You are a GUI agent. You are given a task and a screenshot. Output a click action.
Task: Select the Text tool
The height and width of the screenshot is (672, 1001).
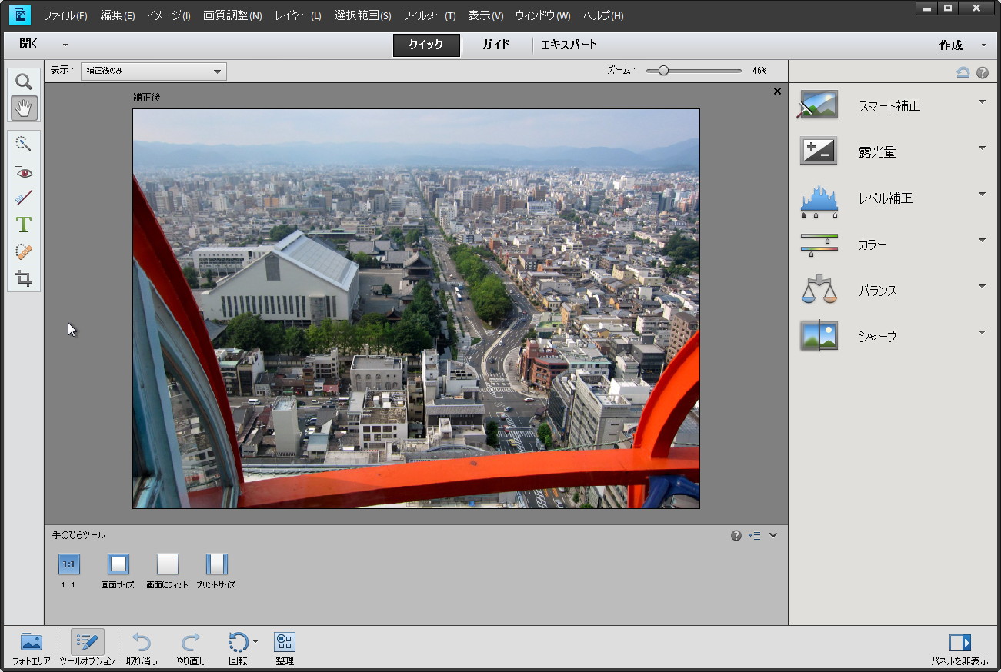[x=23, y=225]
